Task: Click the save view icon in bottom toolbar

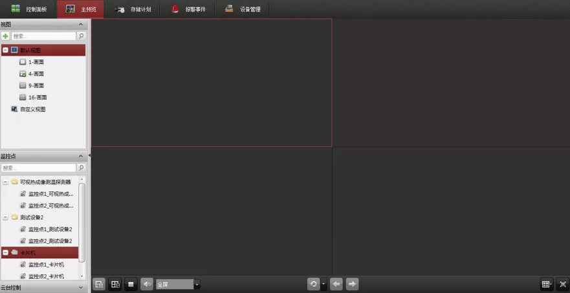Action: [x=99, y=284]
